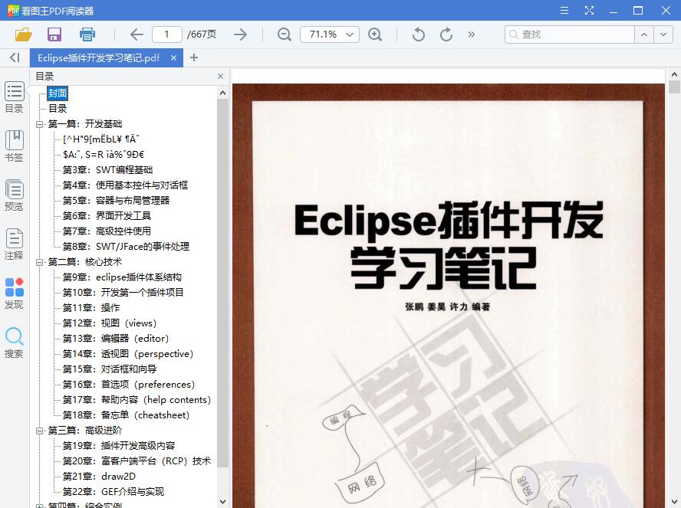Click outline panel scroll up arrow
Screen dimensions: 681x508
(x=223, y=93)
